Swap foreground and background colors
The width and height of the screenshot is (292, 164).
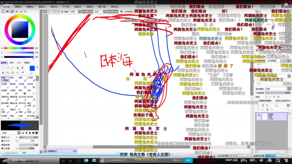(x=37, y=67)
